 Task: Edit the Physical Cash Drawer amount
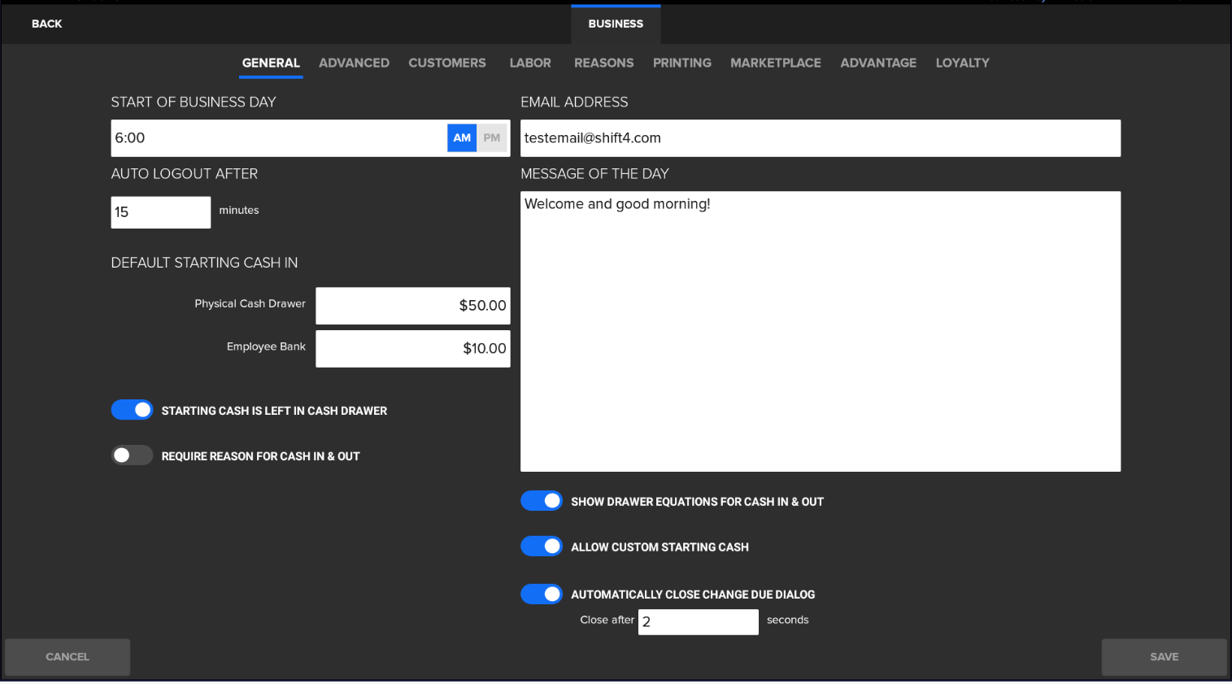coord(413,306)
